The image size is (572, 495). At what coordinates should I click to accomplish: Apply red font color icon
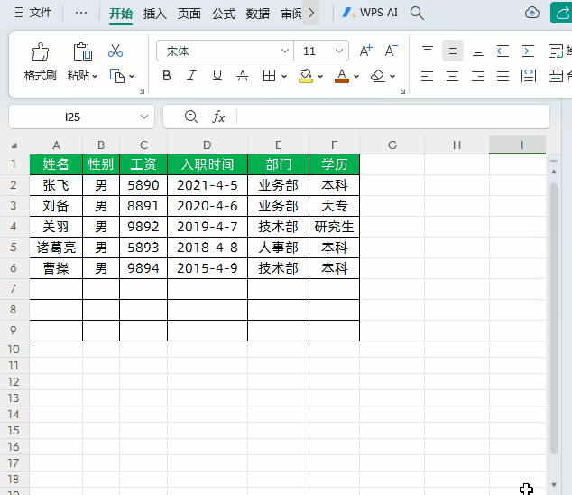[x=342, y=76]
